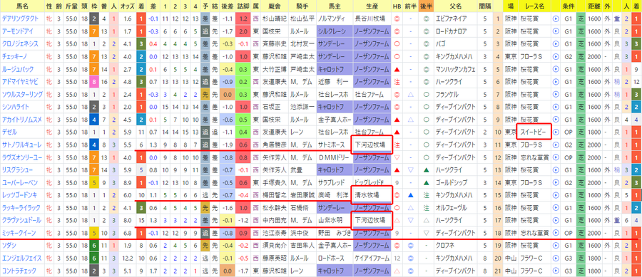The image size is (642, 277).
Task: Click the play icon in リスグラシュー's row
Action: click(556, 170)
